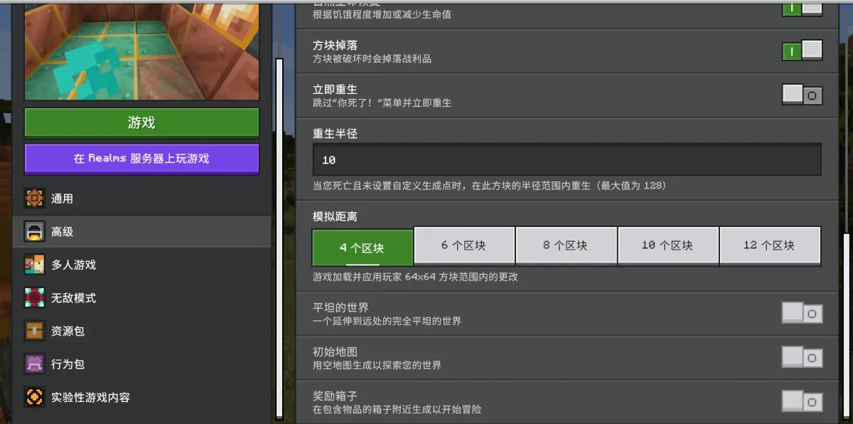Open the 行为包 section
The width and height of the screenshot is (853, 424).
[x=141, y=364]
